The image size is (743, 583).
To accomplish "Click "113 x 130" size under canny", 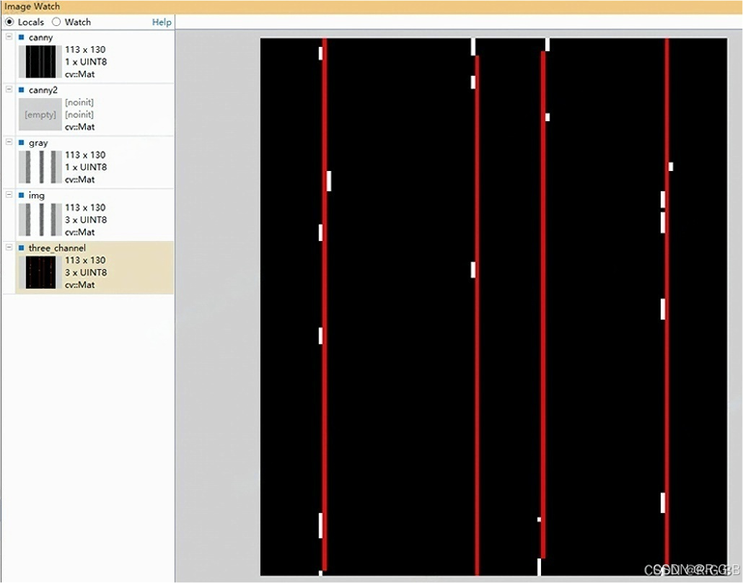I will pyautogui.click(x=85, y=49).
